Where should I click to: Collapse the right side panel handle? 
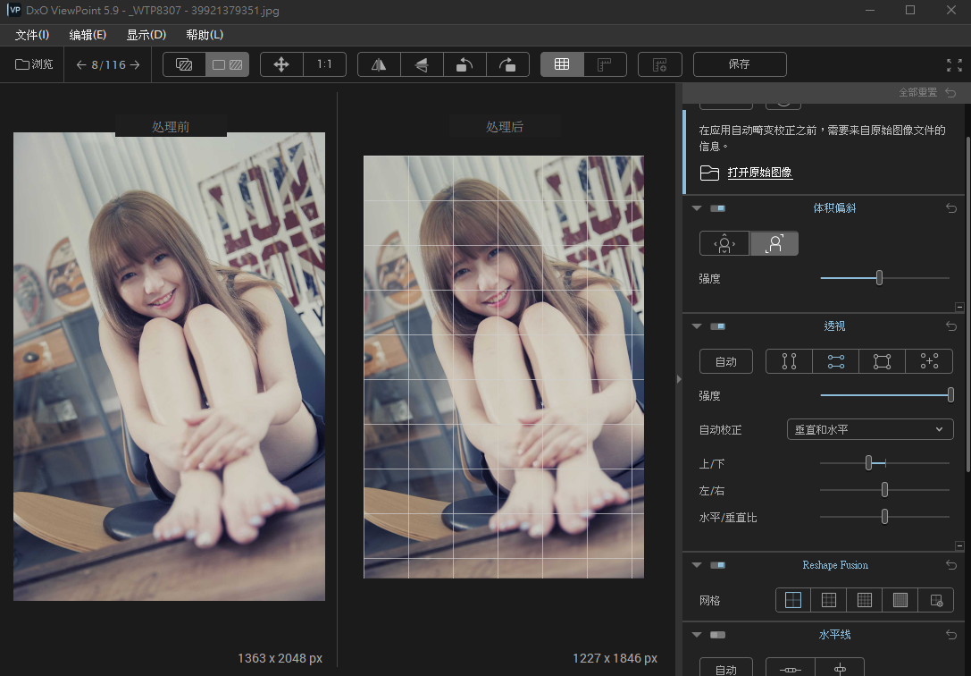[679, 378]
